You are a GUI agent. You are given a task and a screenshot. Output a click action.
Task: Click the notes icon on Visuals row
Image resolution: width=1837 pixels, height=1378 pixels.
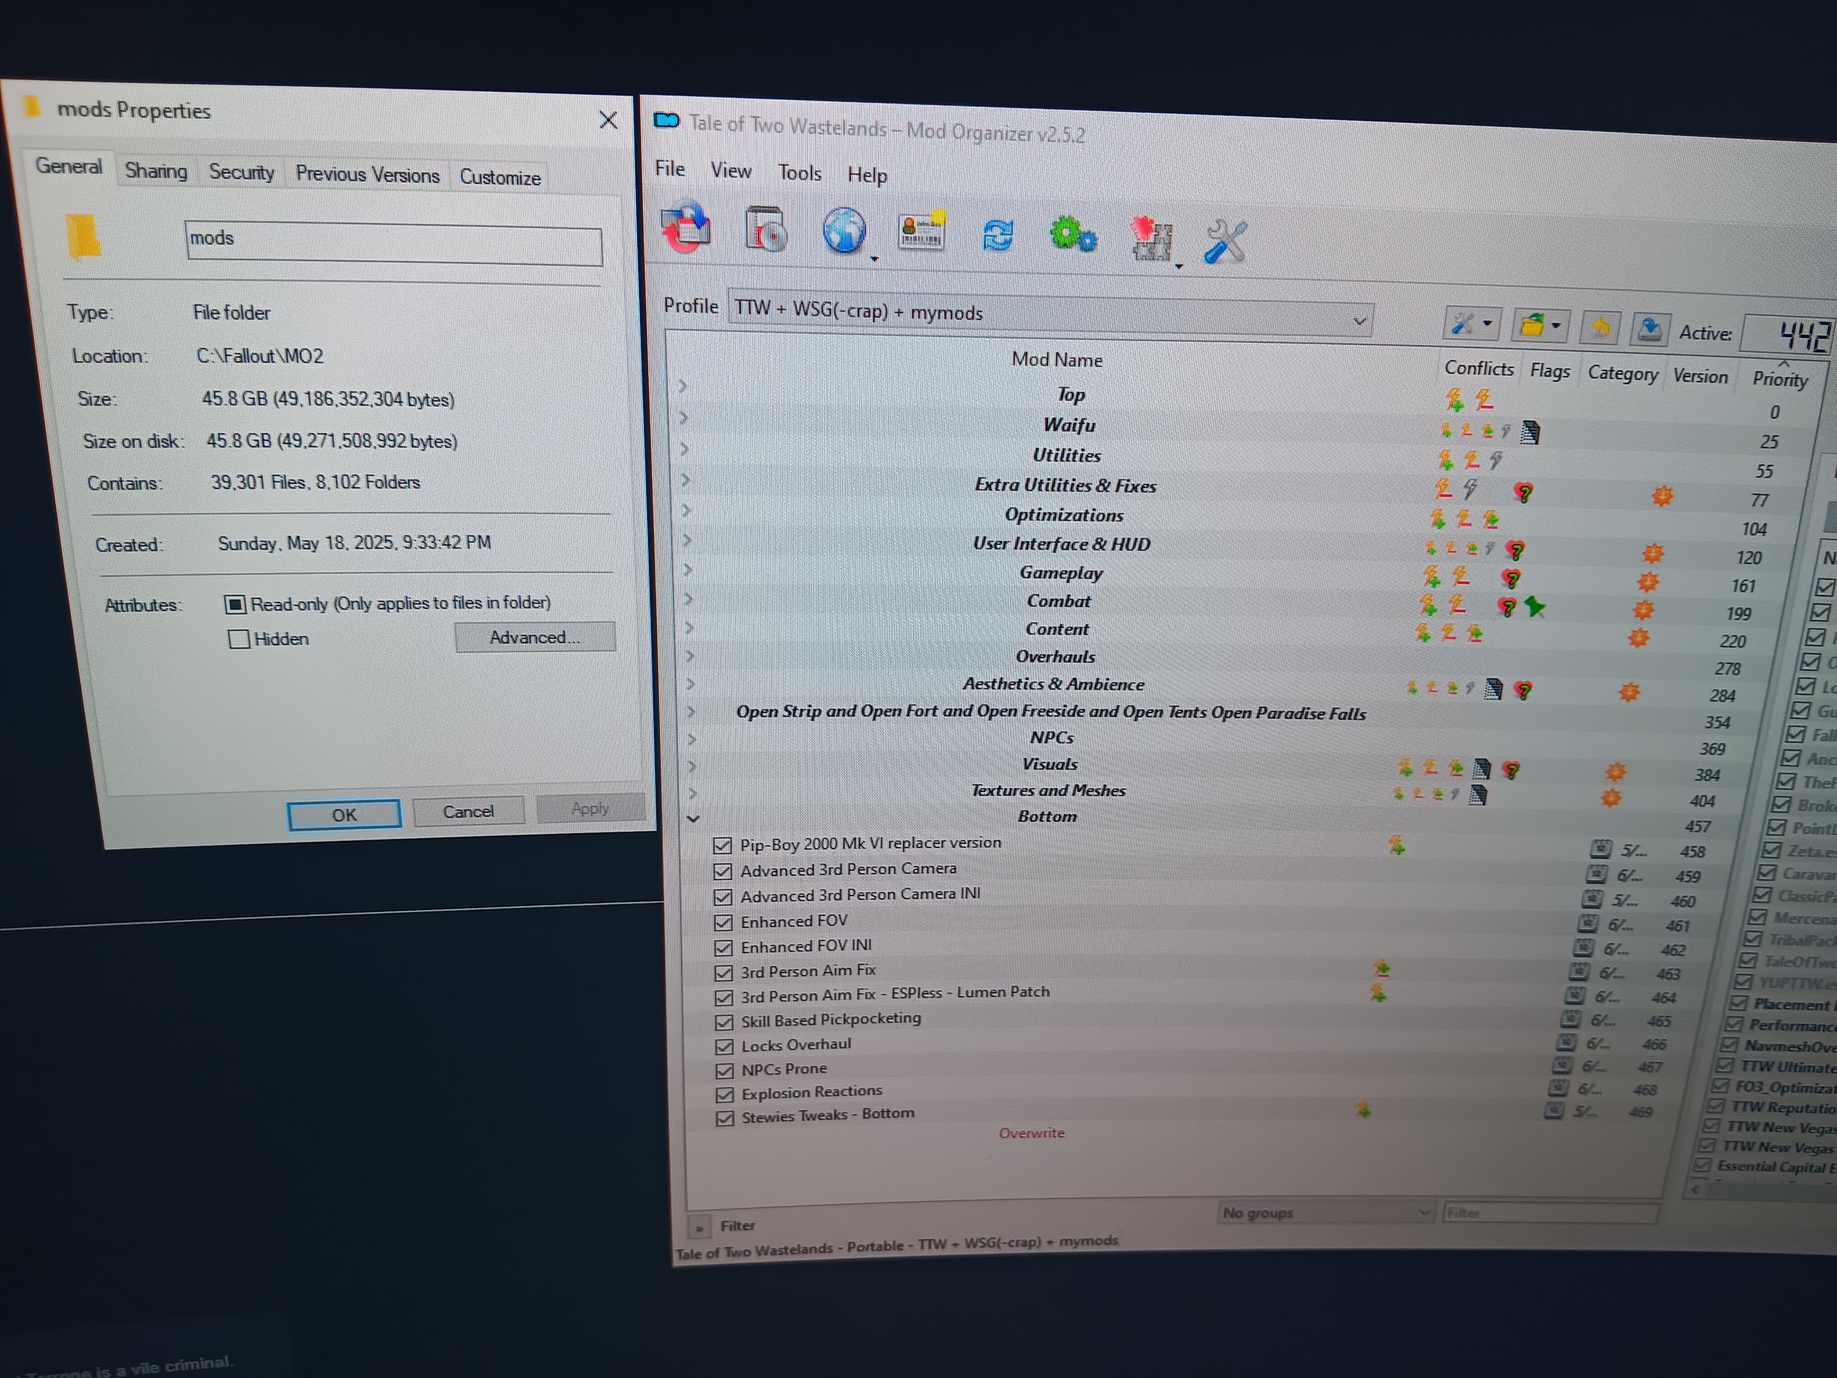pos(1481,769)
